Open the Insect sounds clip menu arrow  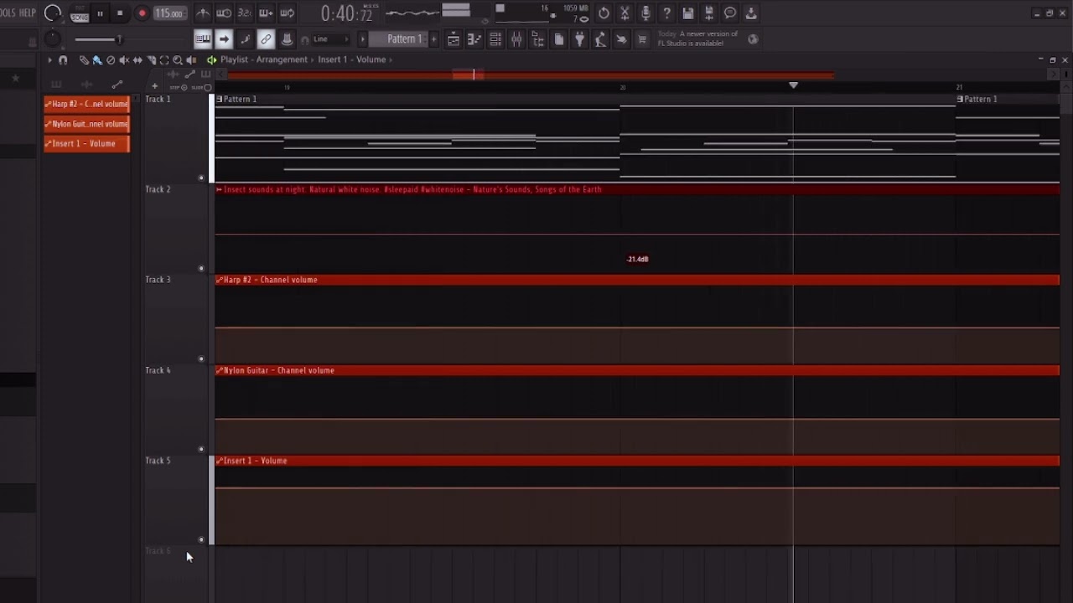click(219, 189)
